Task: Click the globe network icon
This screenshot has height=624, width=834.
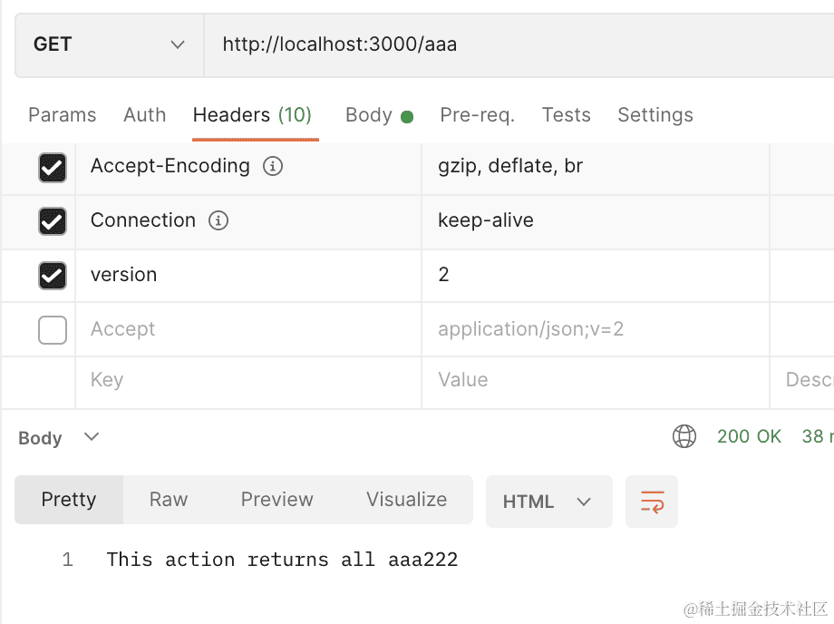Action: 684,436
